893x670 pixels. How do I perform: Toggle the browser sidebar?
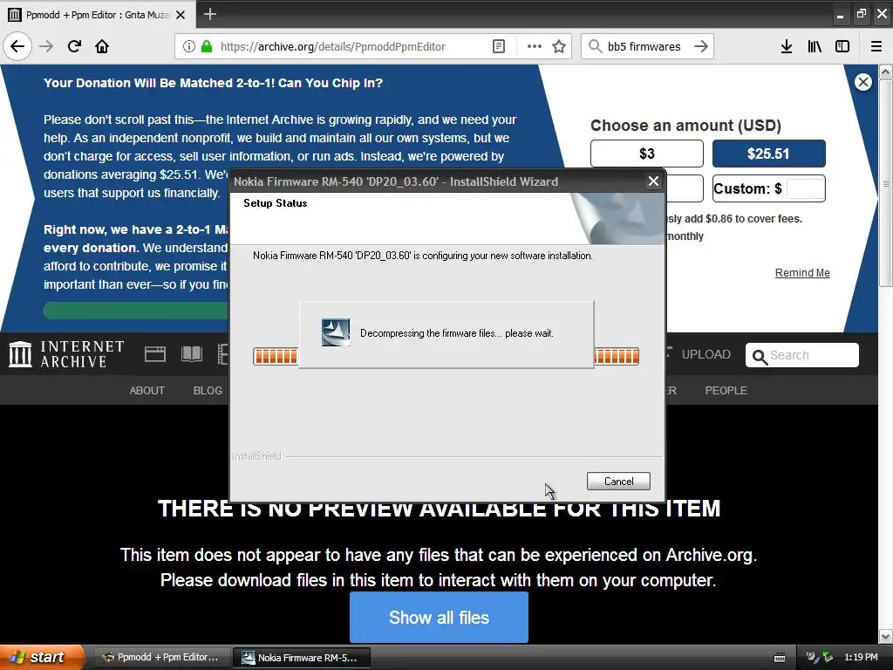842,46
